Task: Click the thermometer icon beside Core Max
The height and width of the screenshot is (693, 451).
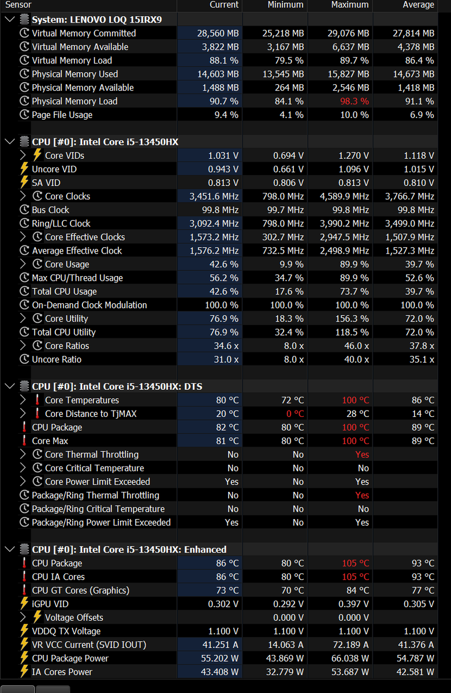Action: pyautogui.click(x=24, y=441)
